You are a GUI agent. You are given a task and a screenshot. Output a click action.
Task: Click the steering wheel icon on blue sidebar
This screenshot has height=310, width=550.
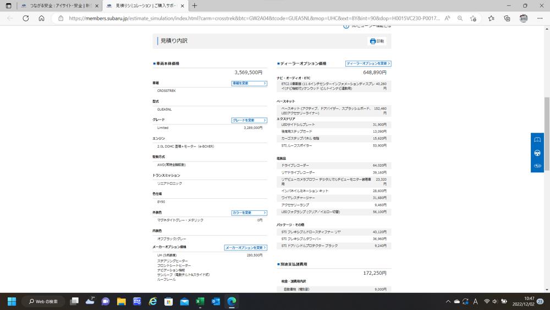coord(537,153)
